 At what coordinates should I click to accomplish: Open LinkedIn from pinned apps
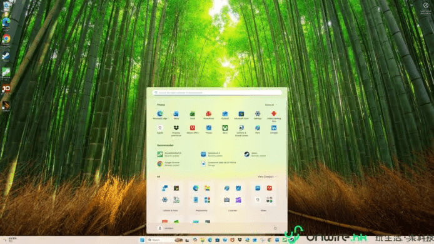[274, 129]
